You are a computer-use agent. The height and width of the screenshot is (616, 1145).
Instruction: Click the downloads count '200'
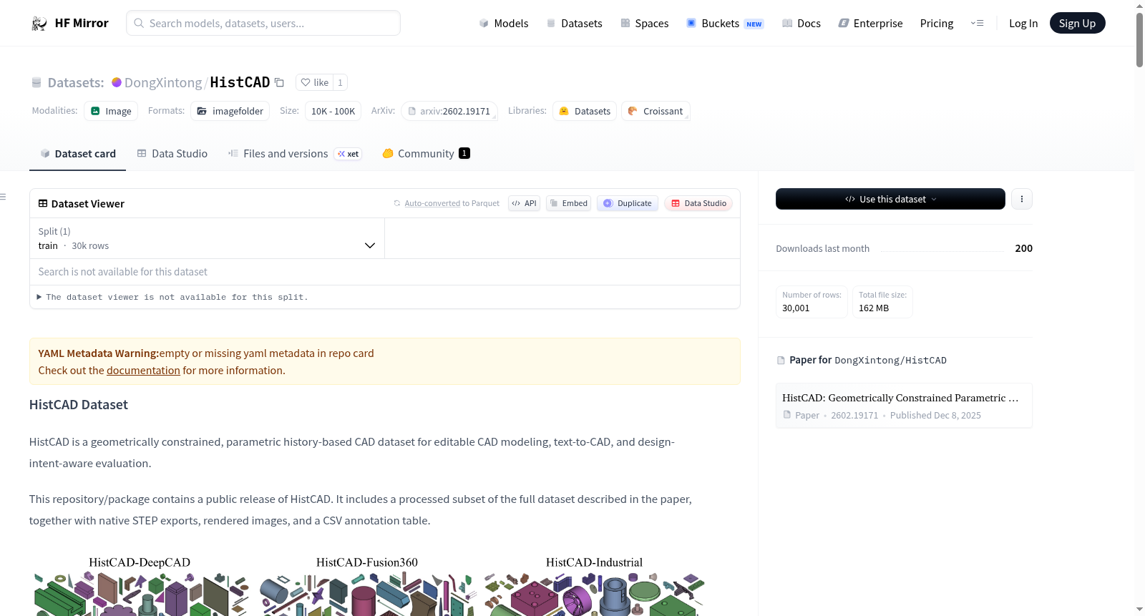click(x=1023, y=249)
